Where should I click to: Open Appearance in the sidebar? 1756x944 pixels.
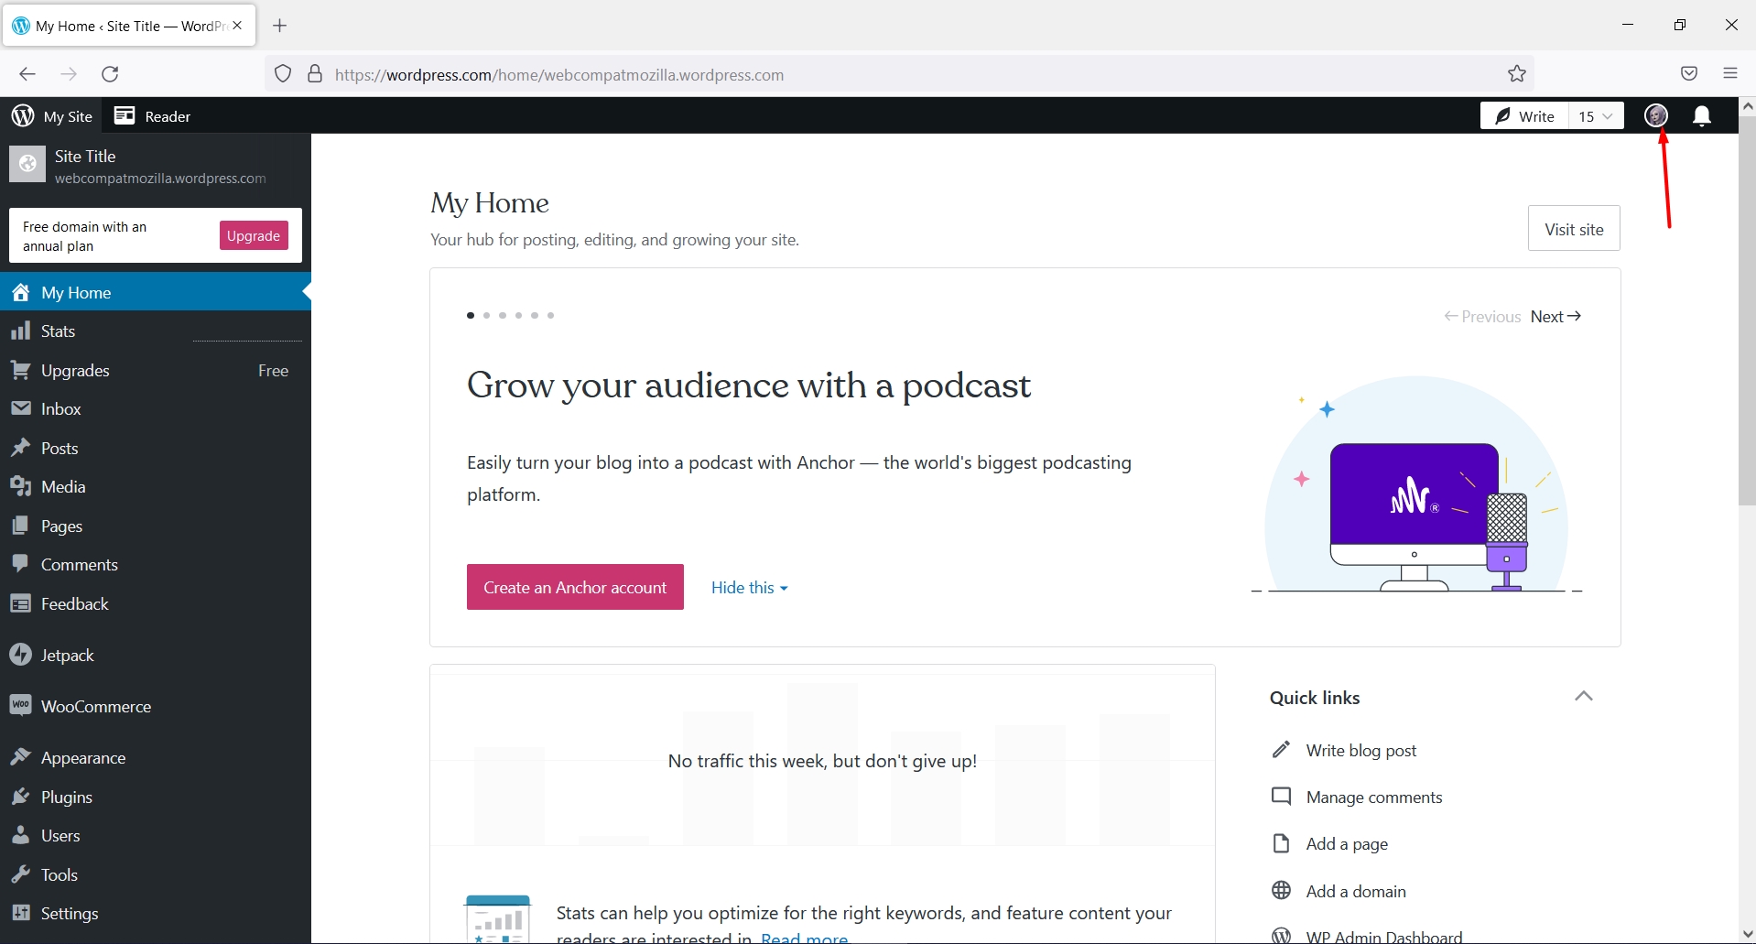pyautogui.click(x=156, y=758)
